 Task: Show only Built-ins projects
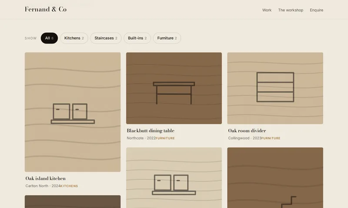pos(137,38)
